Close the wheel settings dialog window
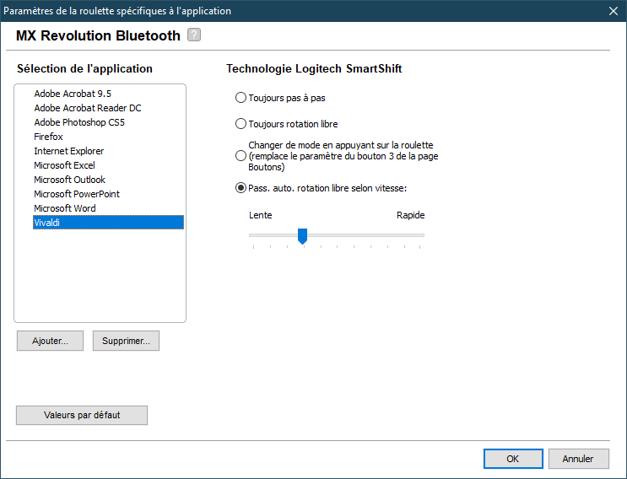Image resolution: width=627 pixels, height=479 pixels. coord(613,11)
